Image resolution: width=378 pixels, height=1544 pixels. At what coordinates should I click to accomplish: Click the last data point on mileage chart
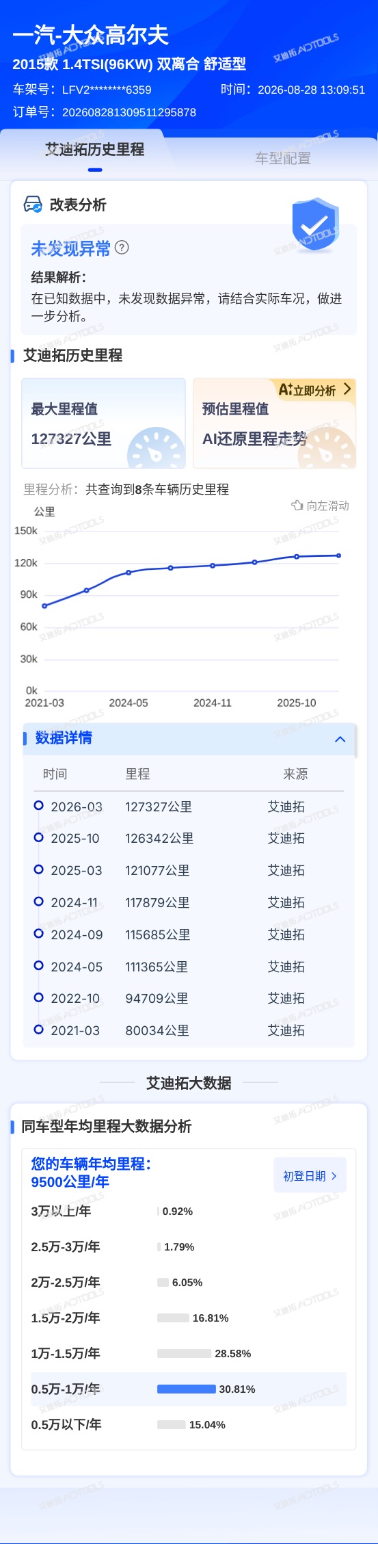click(x=338, y=555)
